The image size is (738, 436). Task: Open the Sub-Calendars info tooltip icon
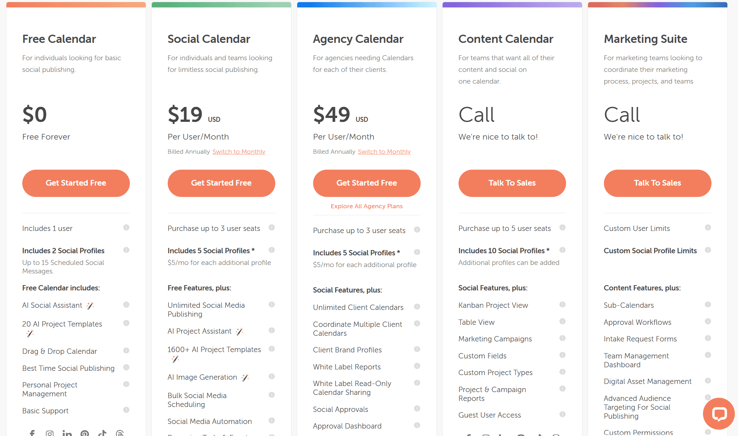[708, 305]
